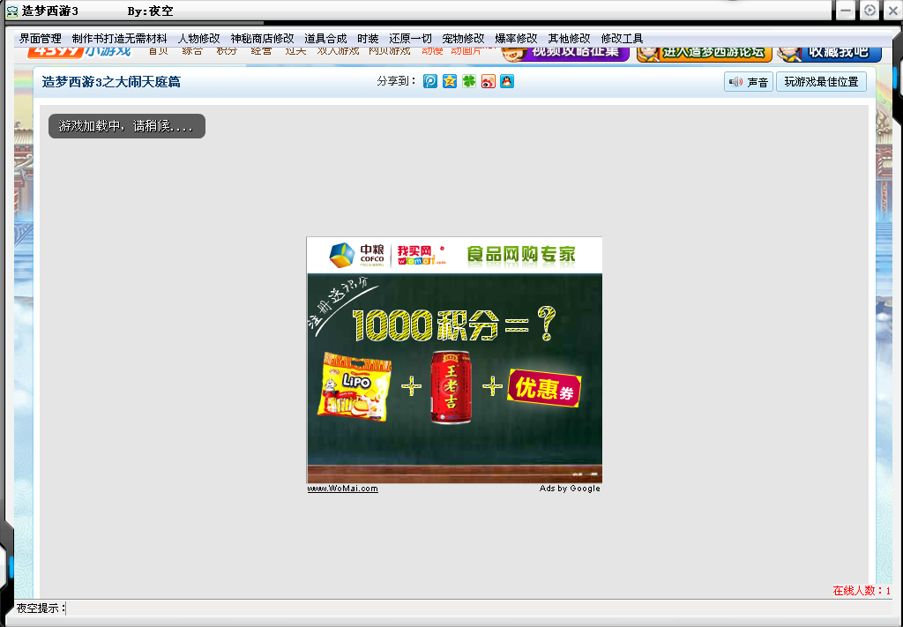
Task: Open the 其他修改 menu
Action: 569,39
